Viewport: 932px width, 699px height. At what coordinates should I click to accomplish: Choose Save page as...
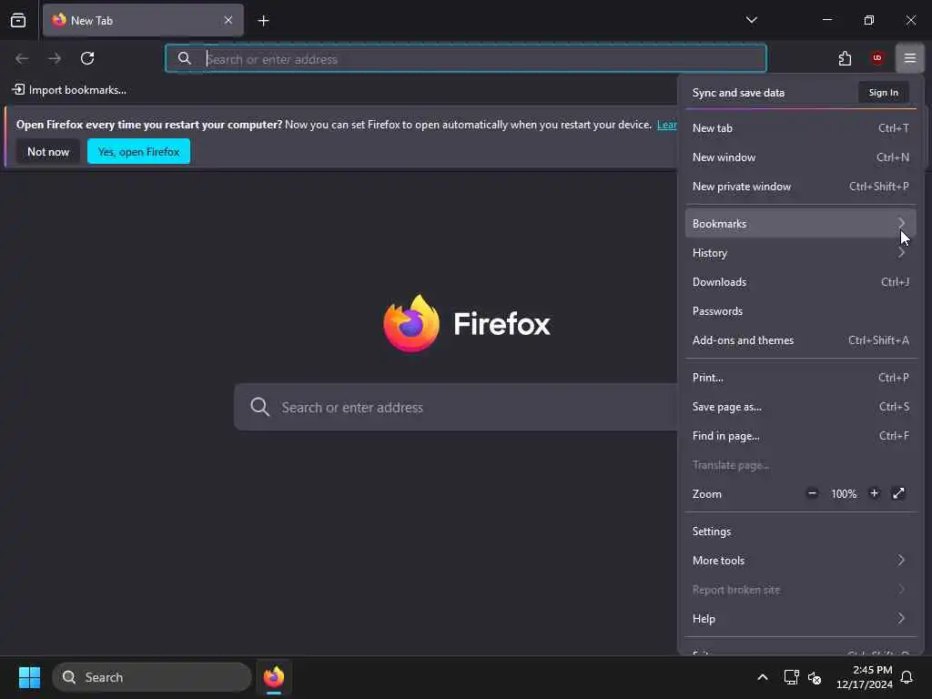[x=800, y=407]
